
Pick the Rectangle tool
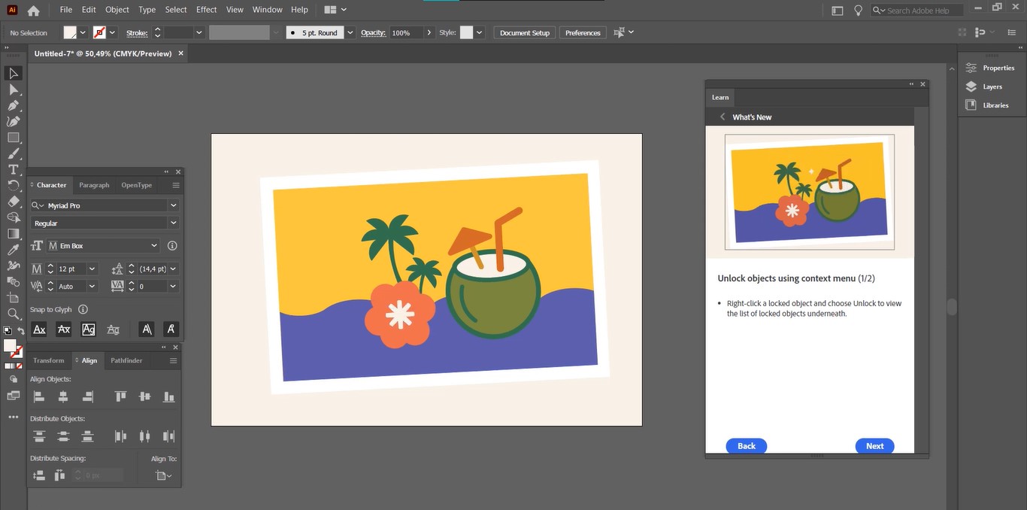(13, 138)
